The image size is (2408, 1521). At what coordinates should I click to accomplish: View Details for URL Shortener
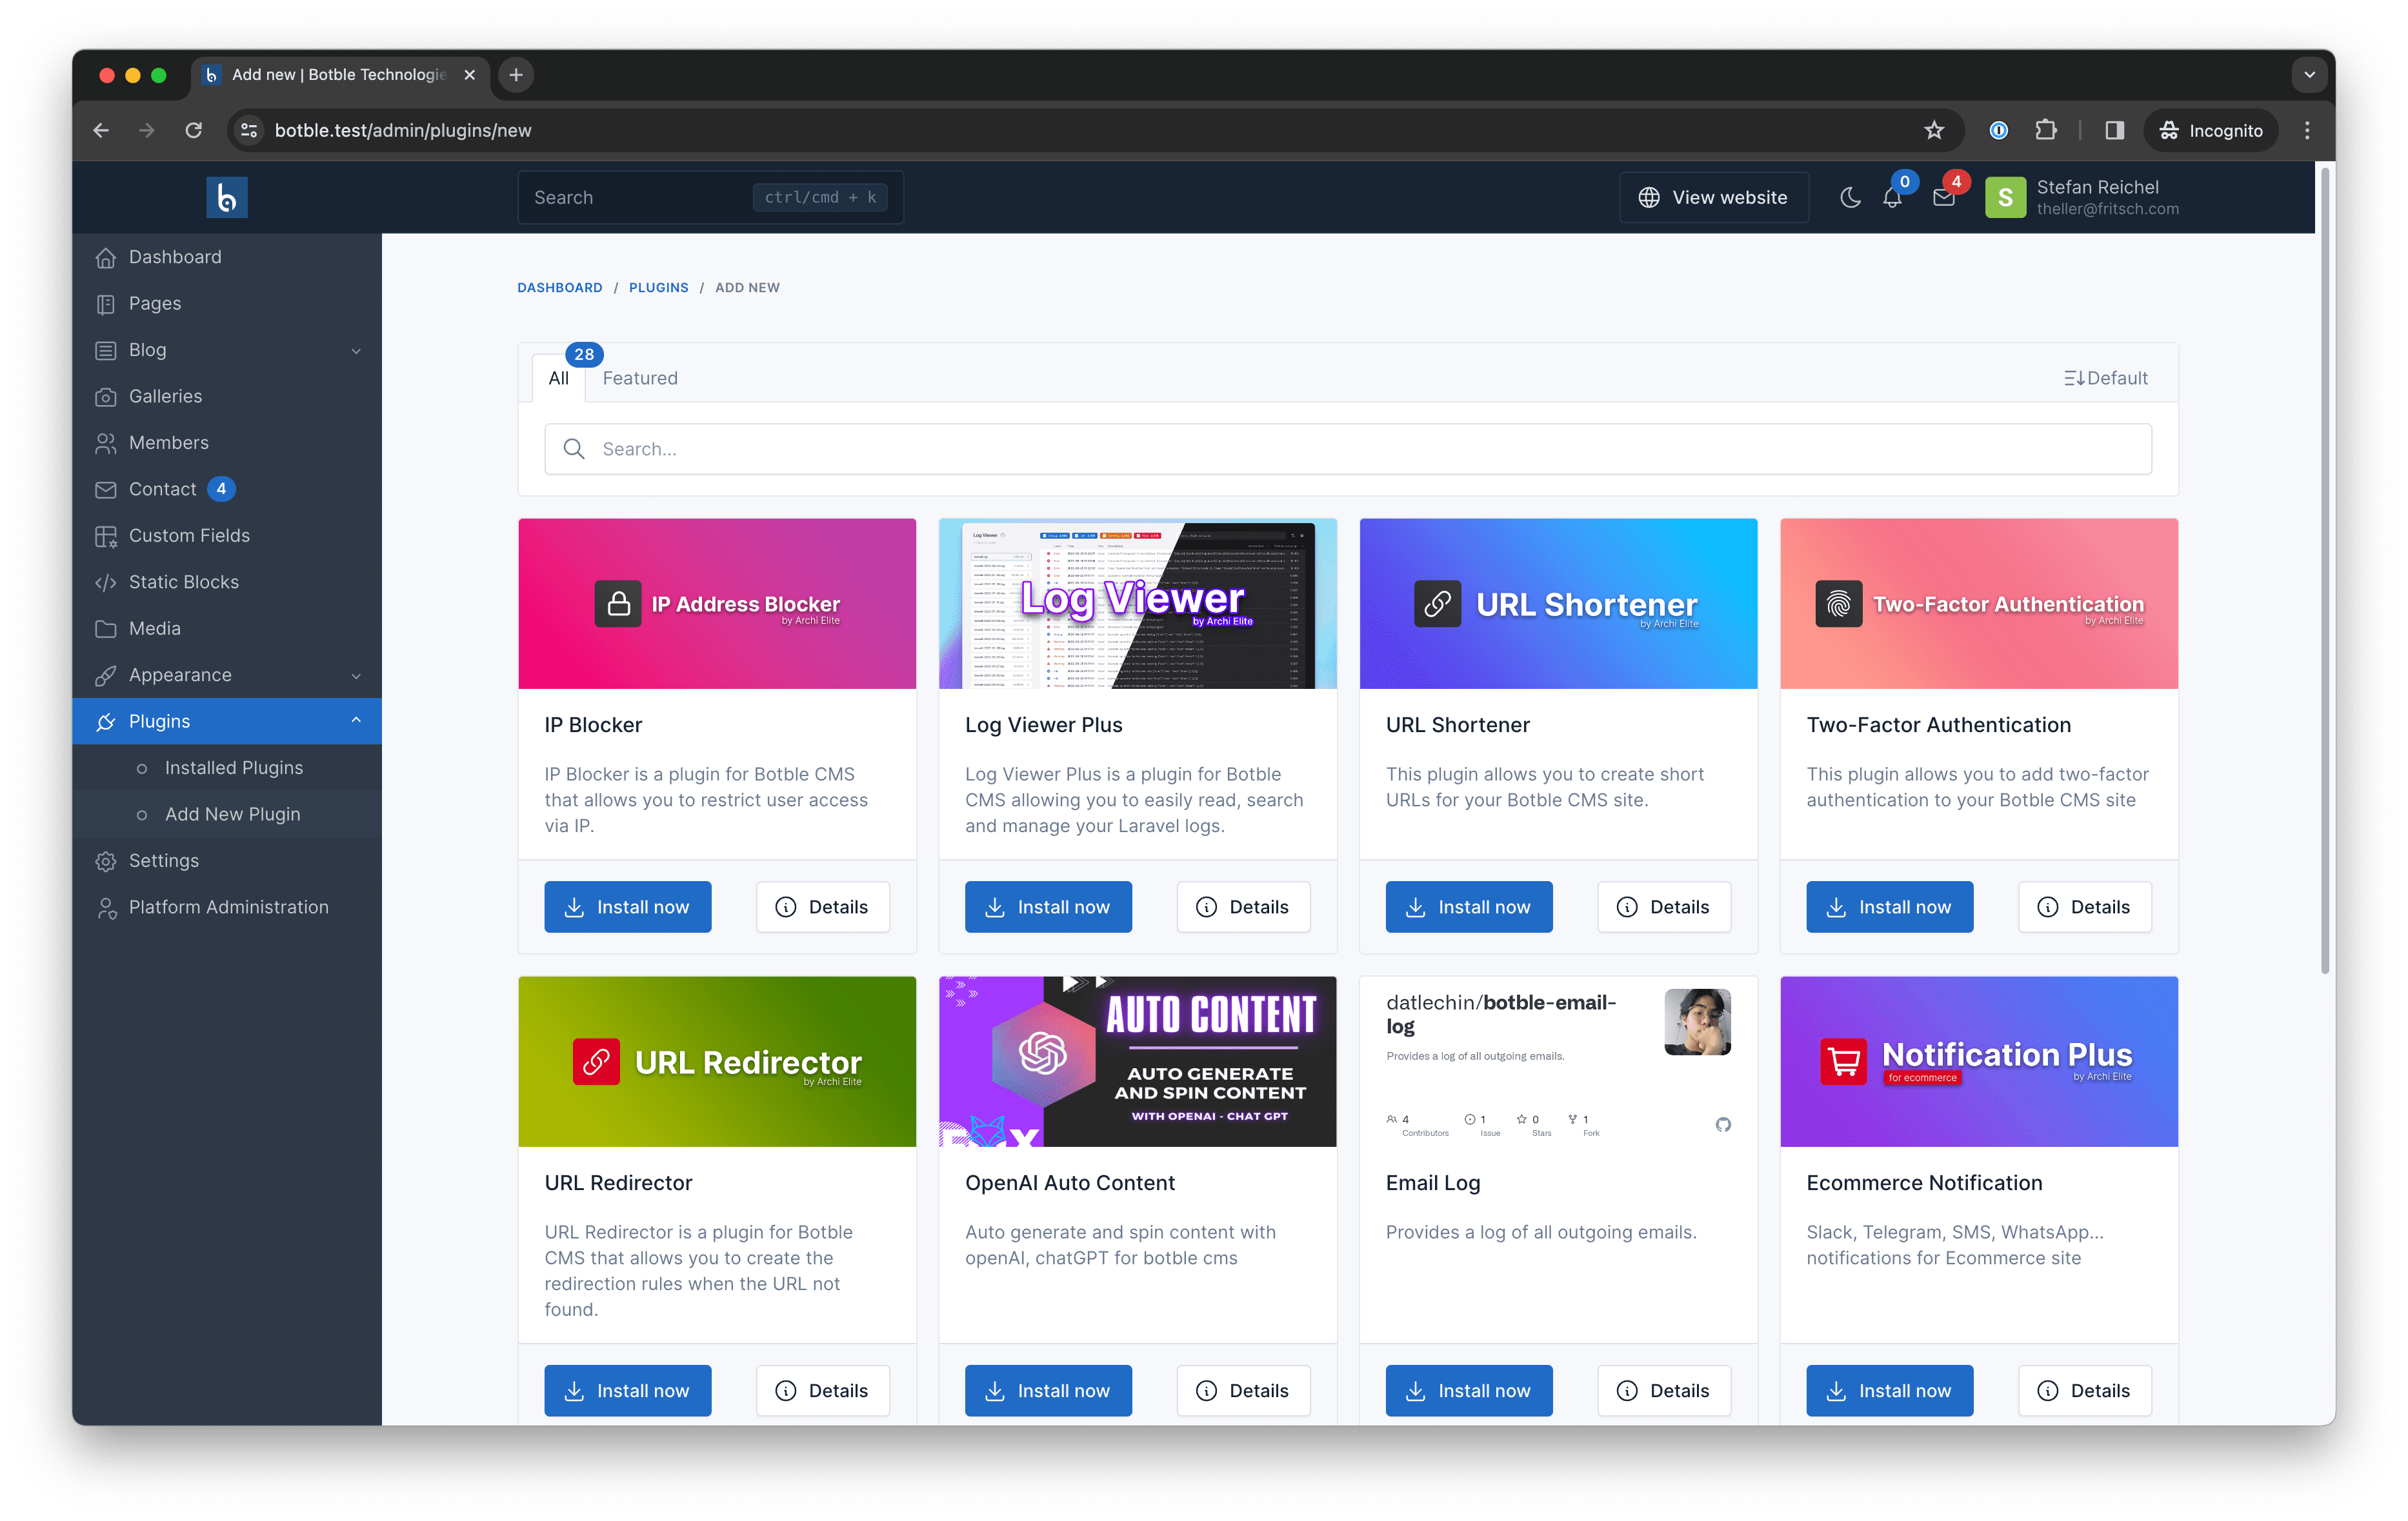pyautogui.click(x=1664, y=907)
